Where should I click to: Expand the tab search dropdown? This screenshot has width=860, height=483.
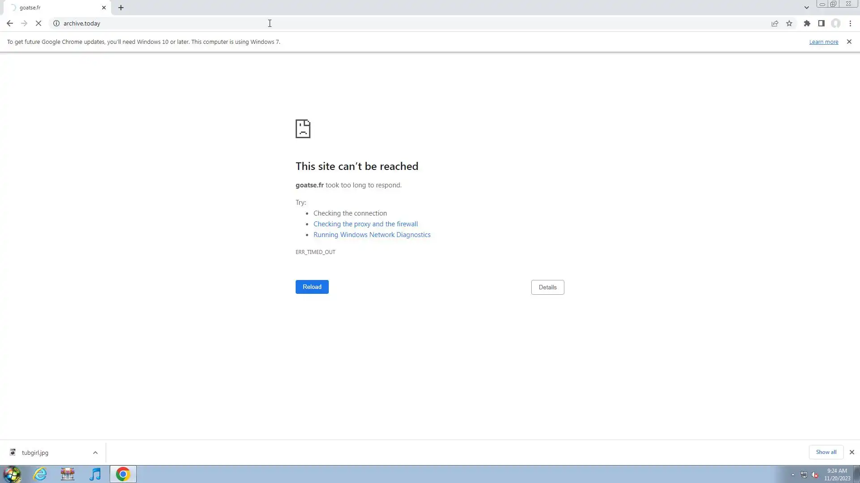click(x=806, y=8)
